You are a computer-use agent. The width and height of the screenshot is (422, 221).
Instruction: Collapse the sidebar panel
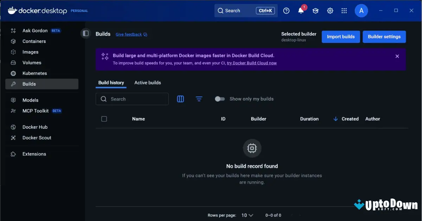tap(86, 33)
